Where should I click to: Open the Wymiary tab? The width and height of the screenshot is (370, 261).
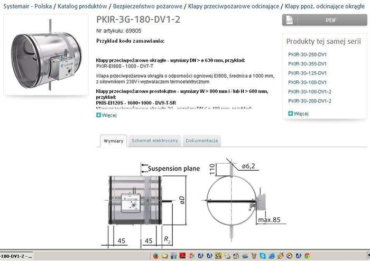click(114, 141)
